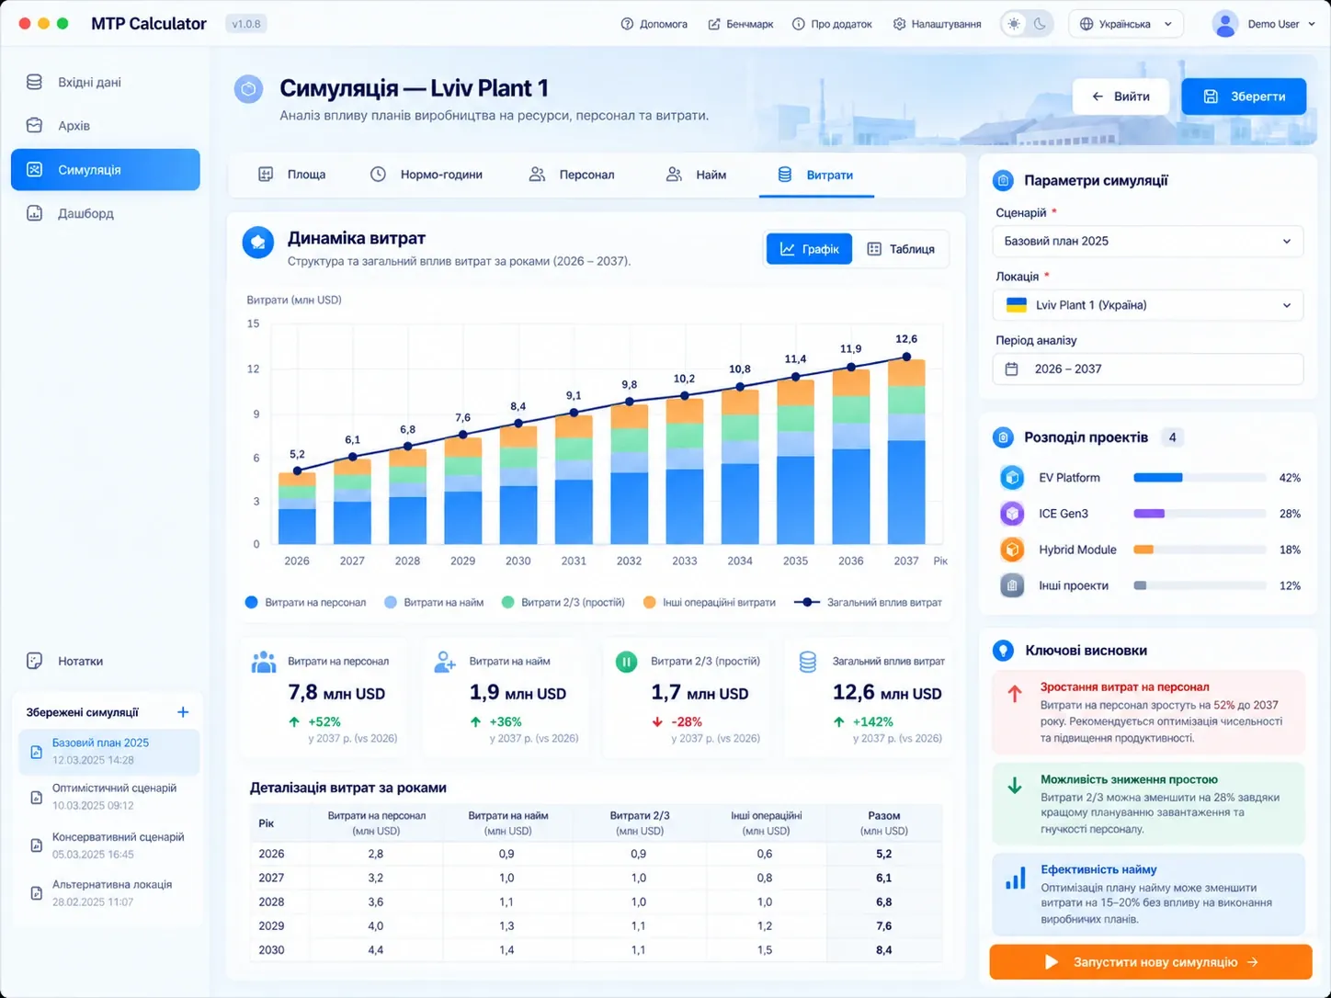Click the Період аналізу field 2026 – 2037
Viewport: 1331px width, 998px height.
(1148, 369)
